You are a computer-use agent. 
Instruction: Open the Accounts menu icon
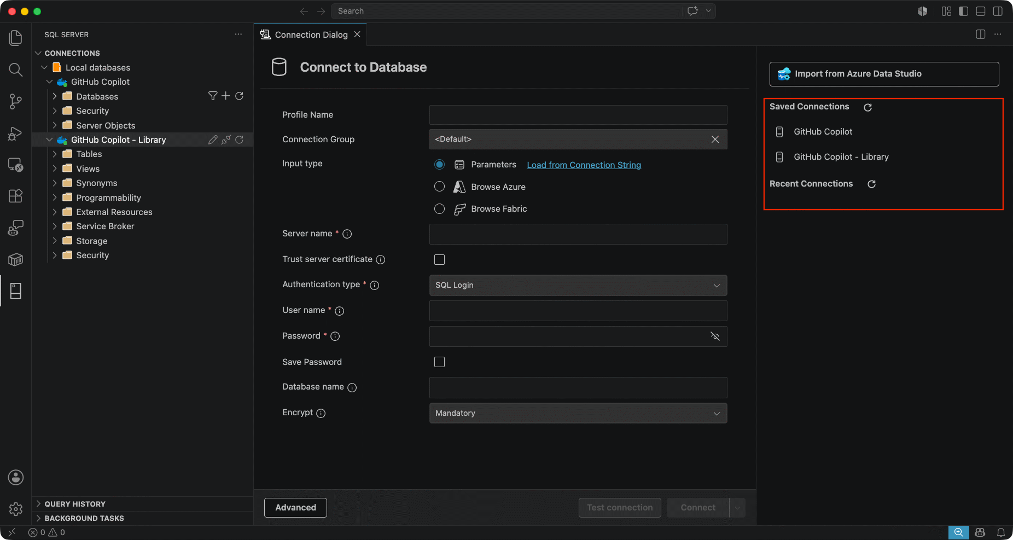click(x=16, y=478)
